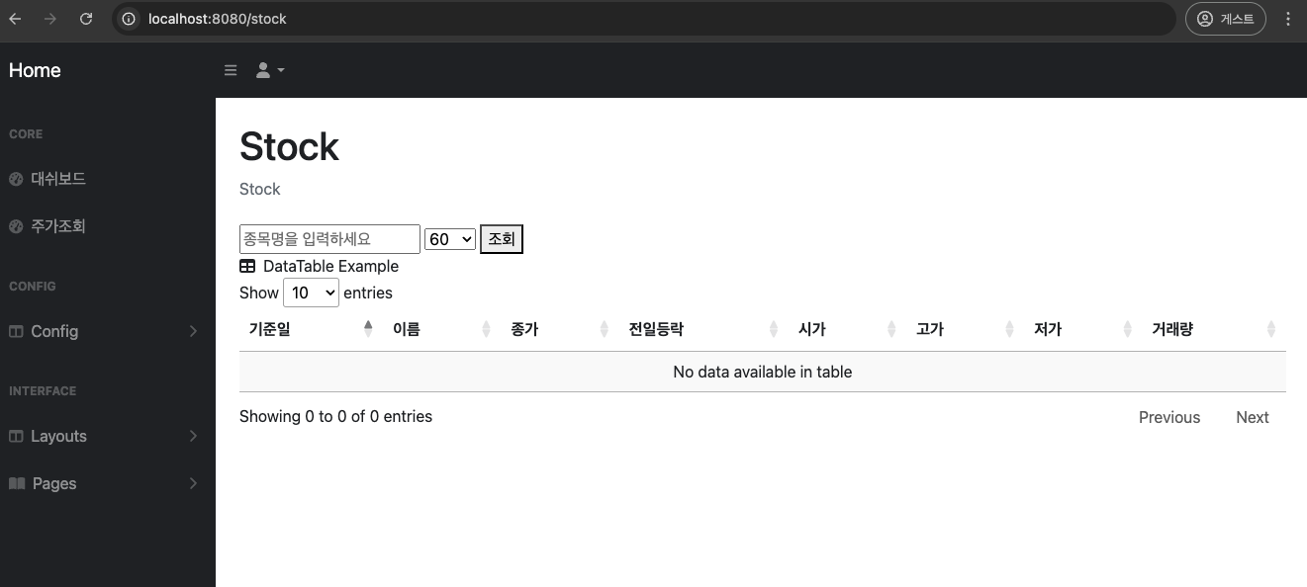This screenshot has width=1307, height=587.
Task: Open the user account icon dropdown
Action: [270, 70]
